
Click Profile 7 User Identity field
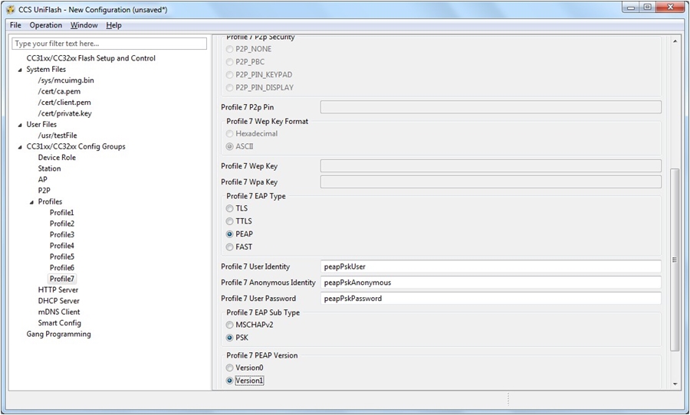[491, 266]
